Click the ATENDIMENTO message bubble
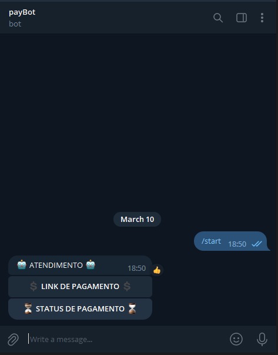 pos(81,266)
